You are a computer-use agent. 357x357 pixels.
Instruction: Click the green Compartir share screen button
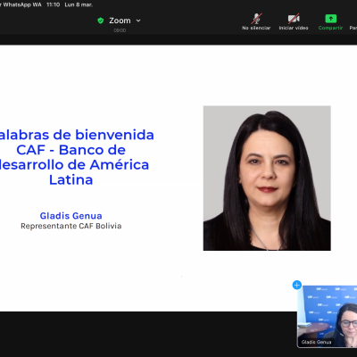tap(330, 21)
